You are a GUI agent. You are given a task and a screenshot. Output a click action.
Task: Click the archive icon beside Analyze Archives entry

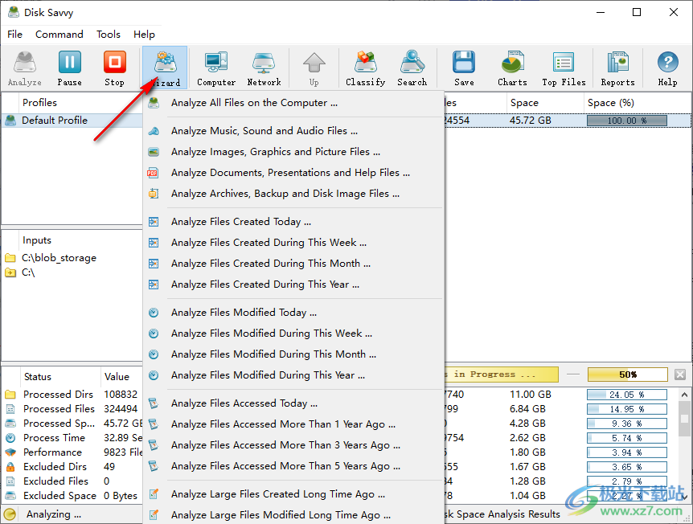coord(154,194)
